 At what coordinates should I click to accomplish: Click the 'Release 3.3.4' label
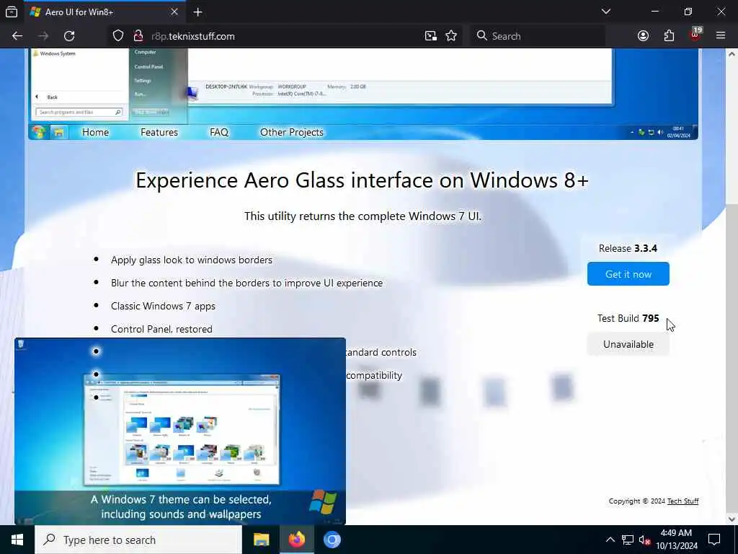tap(628, 248)
